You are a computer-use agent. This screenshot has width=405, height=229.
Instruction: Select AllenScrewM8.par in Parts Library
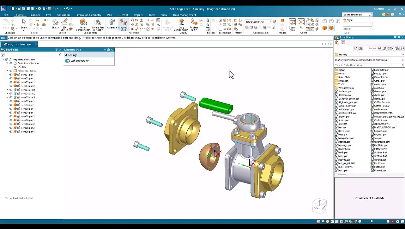347,113
